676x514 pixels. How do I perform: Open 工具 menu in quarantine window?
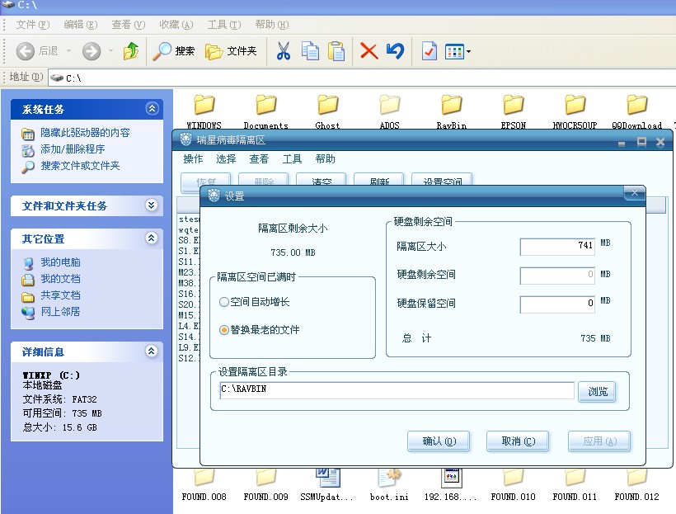292,158
